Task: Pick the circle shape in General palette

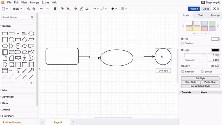Action: click(11, 40)
